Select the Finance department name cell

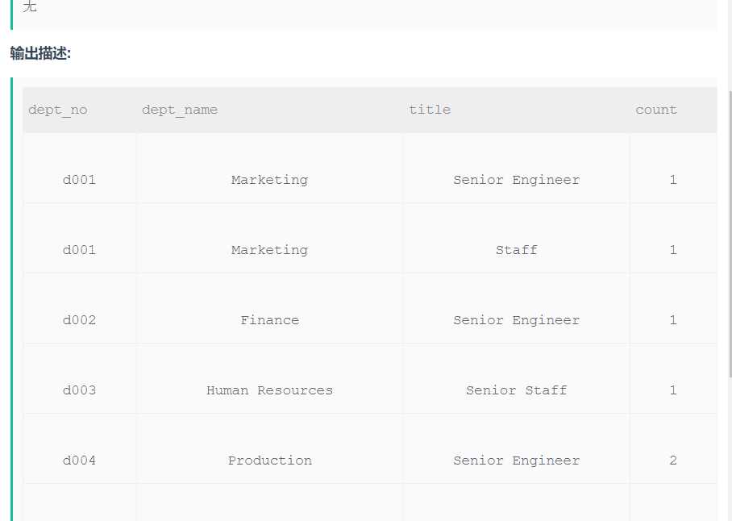point(269,320)
